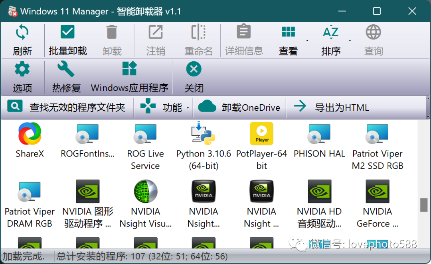Click the 刷新 refresh icon
This screenshot has width=431, height=264.
[22, 32]
